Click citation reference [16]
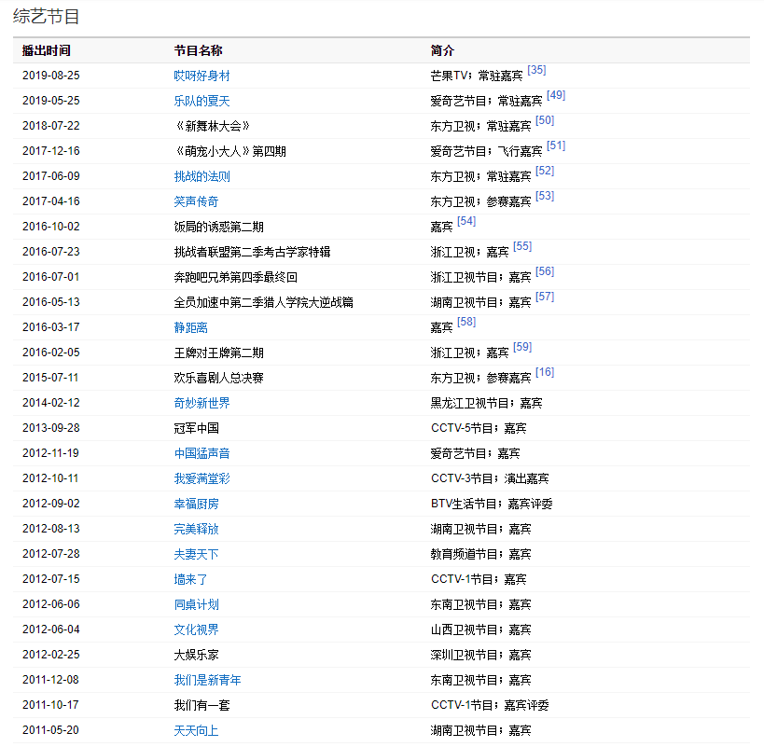The image size is (764, 747). pos(545,372)
